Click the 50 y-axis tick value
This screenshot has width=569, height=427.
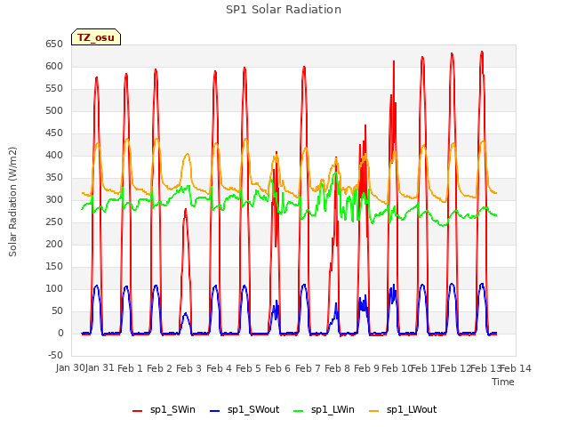tap(57, 310)
